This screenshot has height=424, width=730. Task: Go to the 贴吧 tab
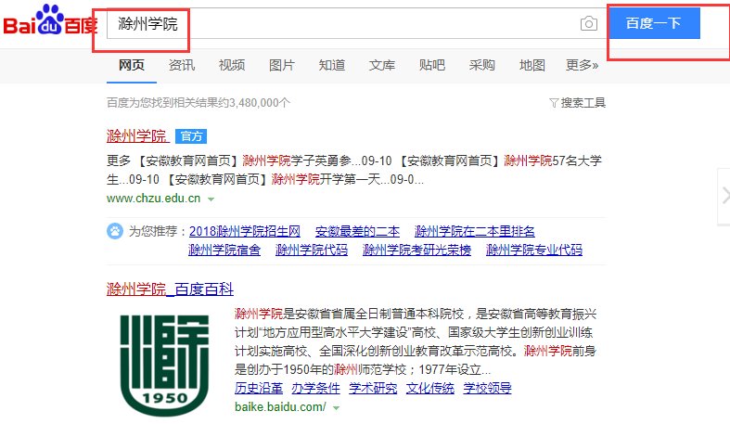click(x=432, y=65)
